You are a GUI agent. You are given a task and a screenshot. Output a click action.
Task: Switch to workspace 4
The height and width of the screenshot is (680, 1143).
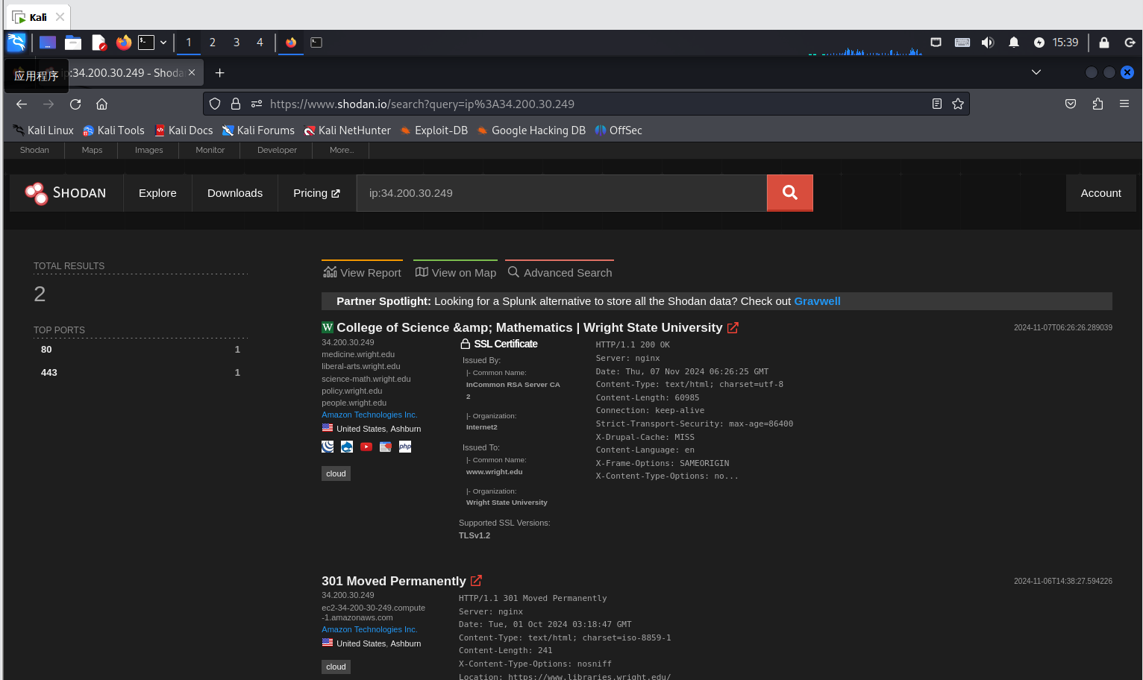pyautogui.click(x=260, y=42)
